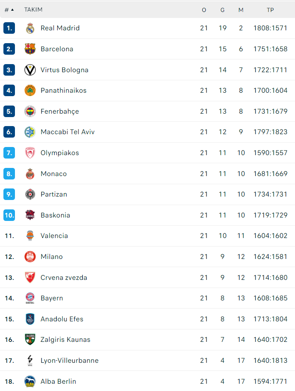This screenshot has height=391, width=295.
Task: Click the Maccabi Tel Aviv star logo
Action: [x=30, y=132]
